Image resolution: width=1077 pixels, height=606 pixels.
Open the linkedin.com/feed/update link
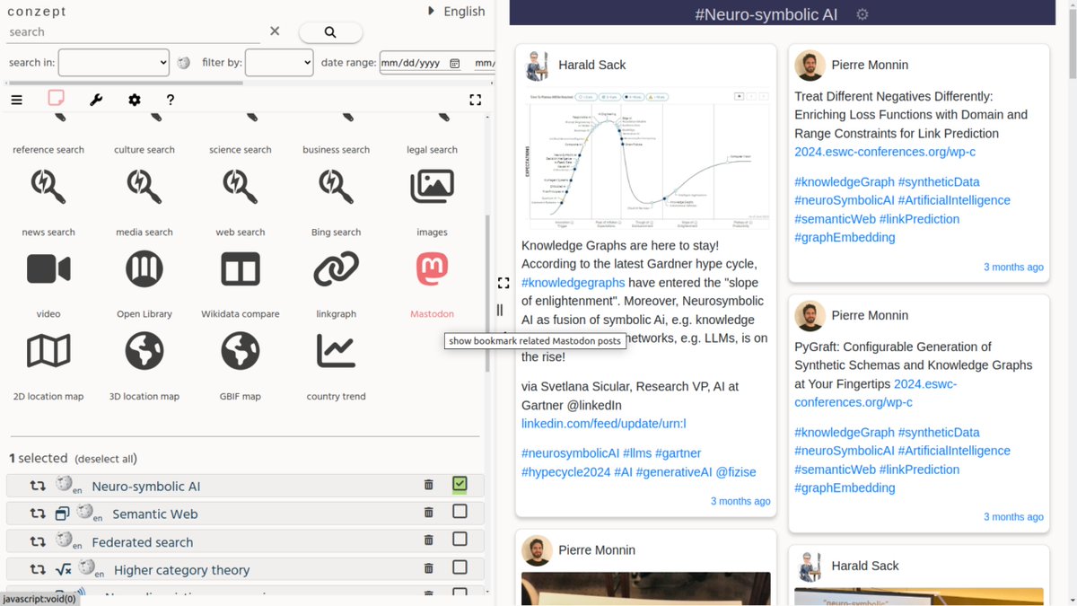[x=604, y=424]
